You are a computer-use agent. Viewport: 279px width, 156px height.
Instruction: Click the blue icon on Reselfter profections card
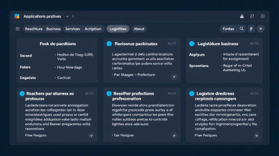109,93
